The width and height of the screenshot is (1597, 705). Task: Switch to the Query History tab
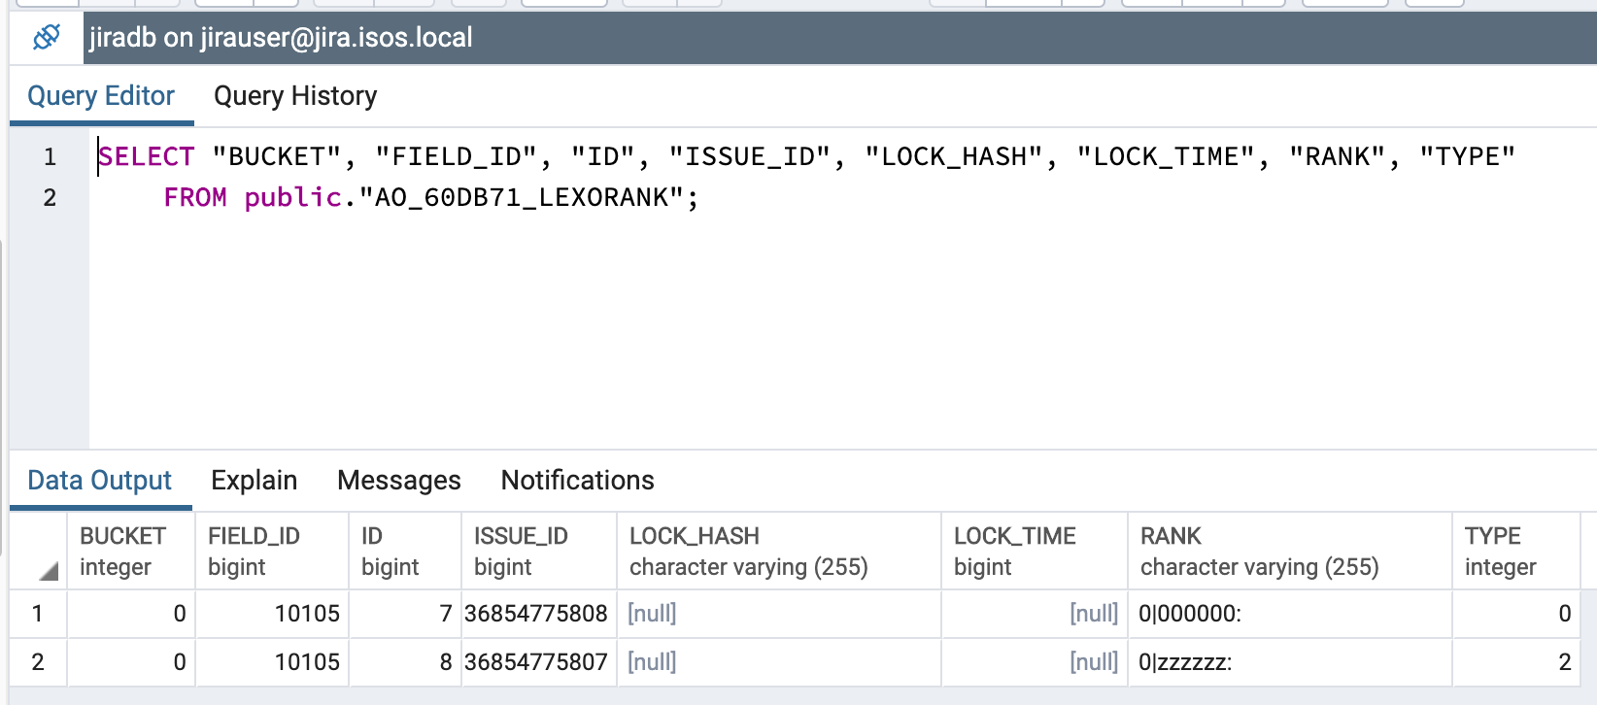294,96
